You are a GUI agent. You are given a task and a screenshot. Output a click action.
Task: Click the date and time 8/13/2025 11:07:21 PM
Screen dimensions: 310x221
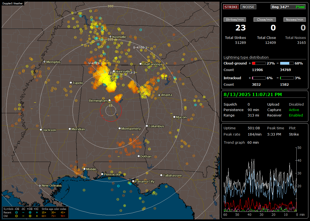point(253,95)
